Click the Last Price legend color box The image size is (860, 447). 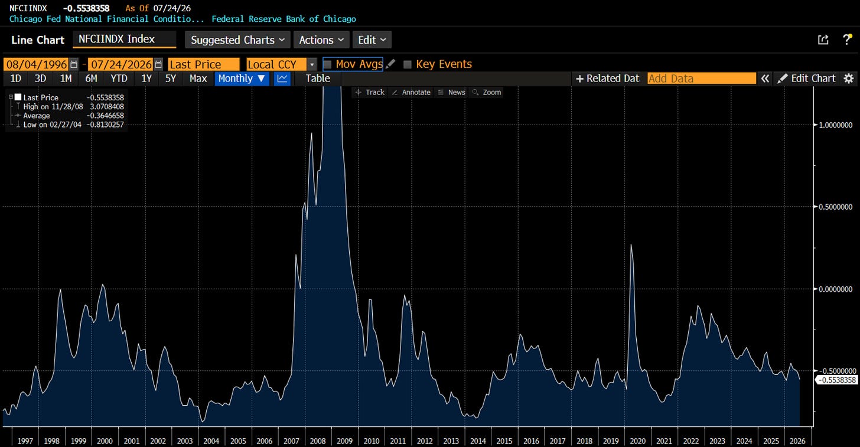[x=18, y=97]
